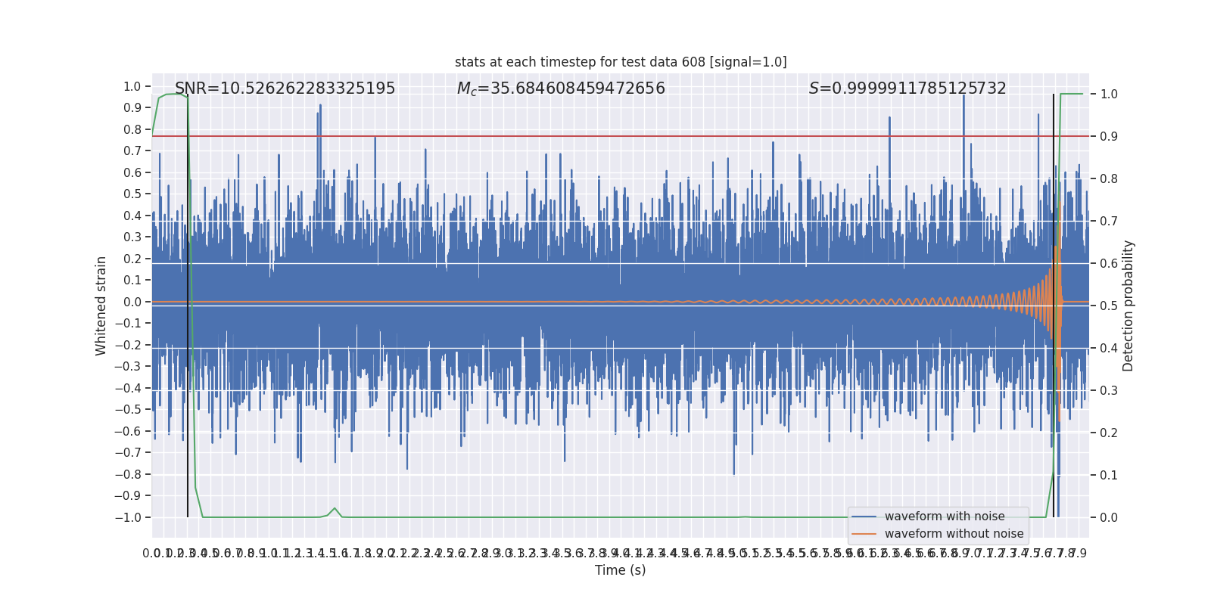
Task: Click the 'Time (s)' axis label
Action: pos(621,570)
